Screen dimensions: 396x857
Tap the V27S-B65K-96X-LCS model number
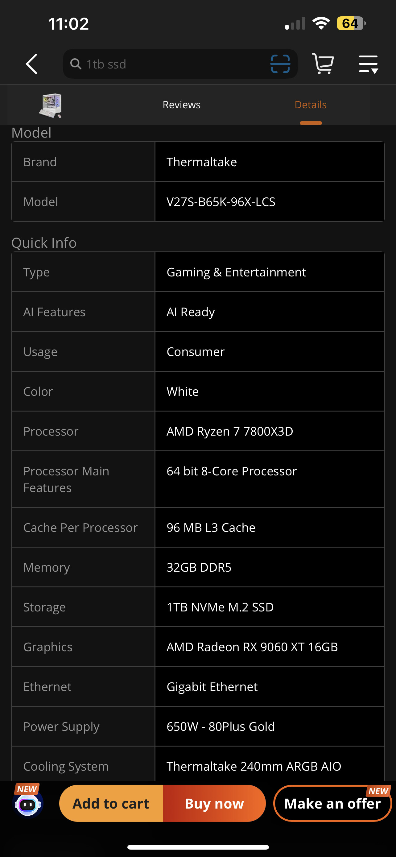221,202
